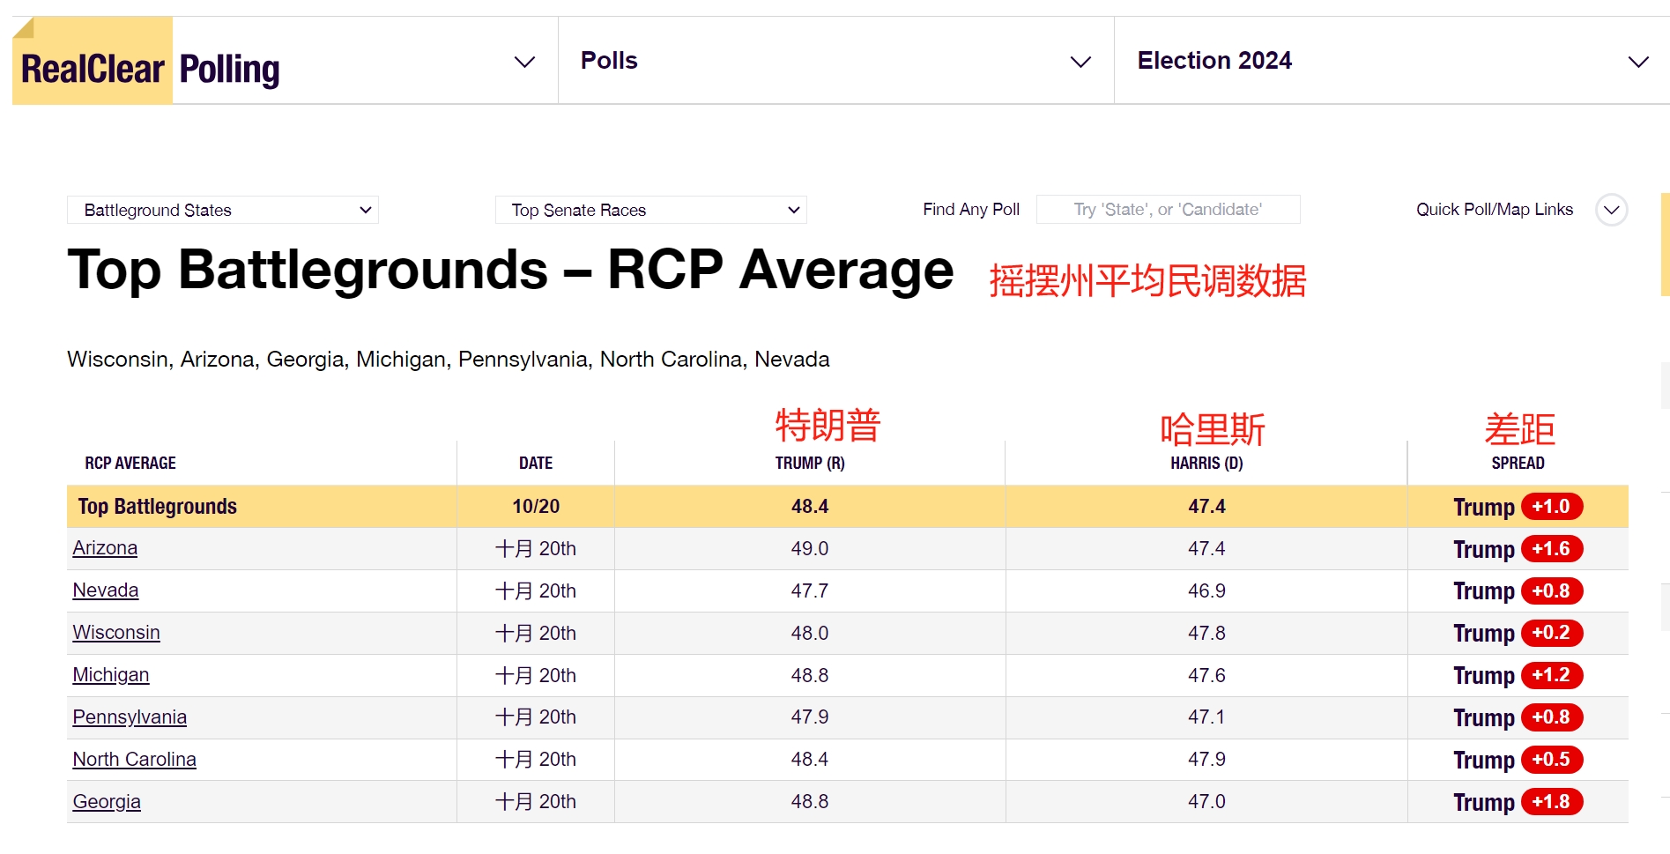Select Pennsylvania Trump value 47.9
This screenshot has height=854, width=1670.
[810, 717]
